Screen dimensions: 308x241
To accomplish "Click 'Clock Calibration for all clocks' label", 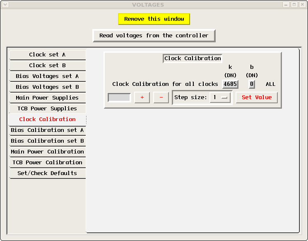I will (x=165, y=84).
